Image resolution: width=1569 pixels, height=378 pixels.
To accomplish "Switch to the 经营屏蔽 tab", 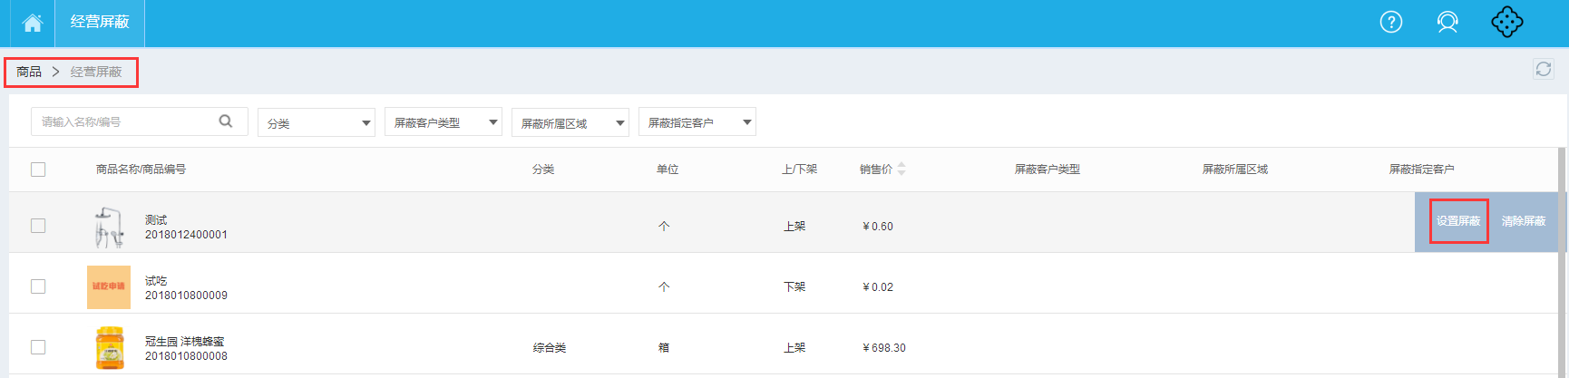I will [x=100, y=23].
